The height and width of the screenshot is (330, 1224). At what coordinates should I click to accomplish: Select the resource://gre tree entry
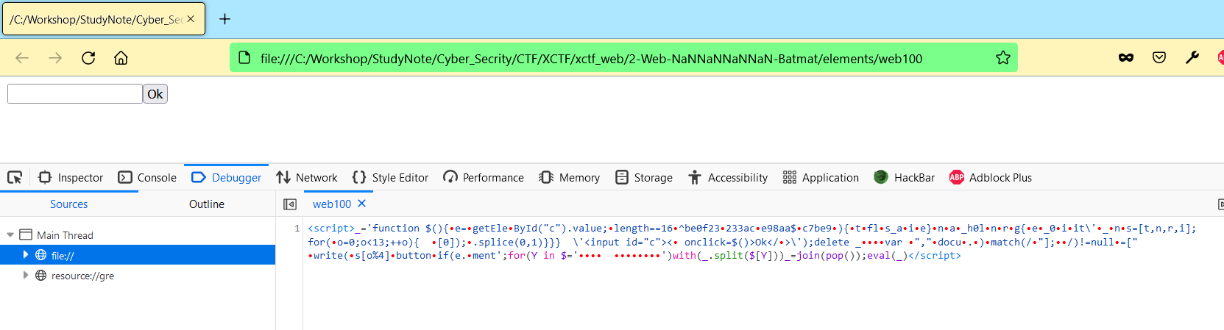pyautogui.click(x=138, y=276)
